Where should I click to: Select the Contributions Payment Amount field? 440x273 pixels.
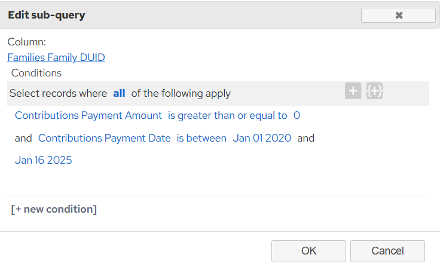(x=88, y=115)
